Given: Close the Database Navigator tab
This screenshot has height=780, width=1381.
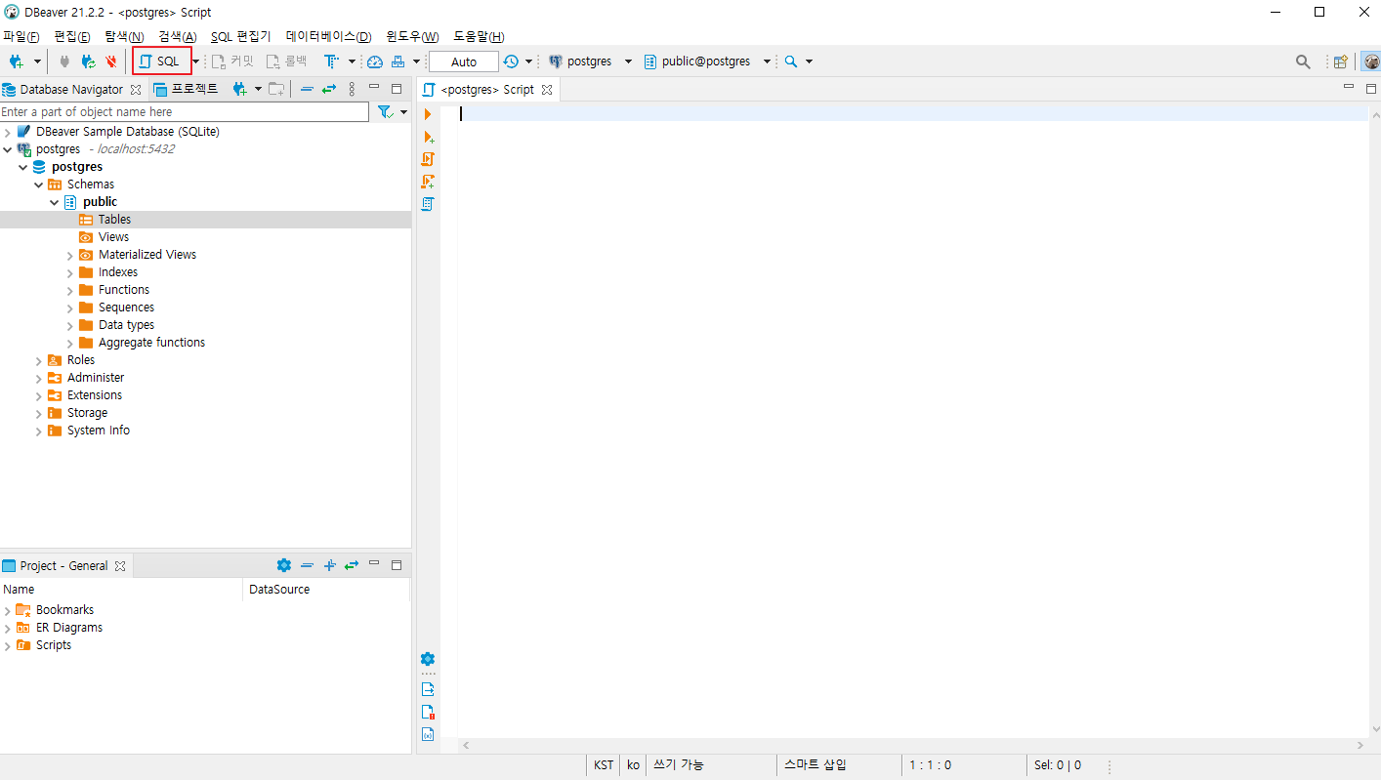Looking at the screenshot, I should pyautogui.click(x=136, y=89).
